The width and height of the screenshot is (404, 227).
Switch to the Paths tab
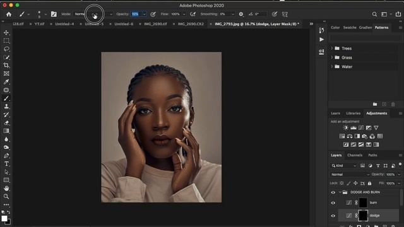pos(372,155)
